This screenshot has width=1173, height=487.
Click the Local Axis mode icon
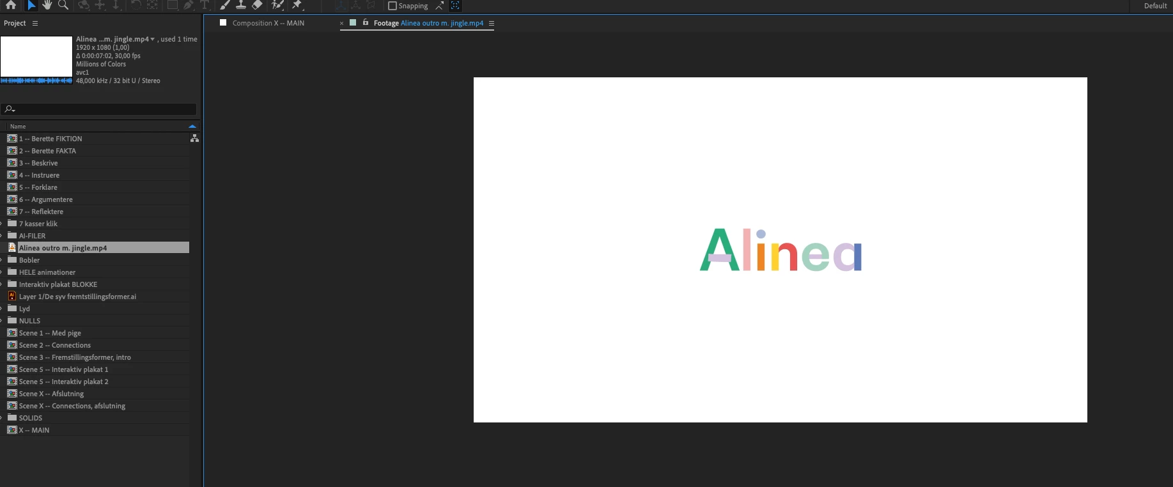coord(341,5)
